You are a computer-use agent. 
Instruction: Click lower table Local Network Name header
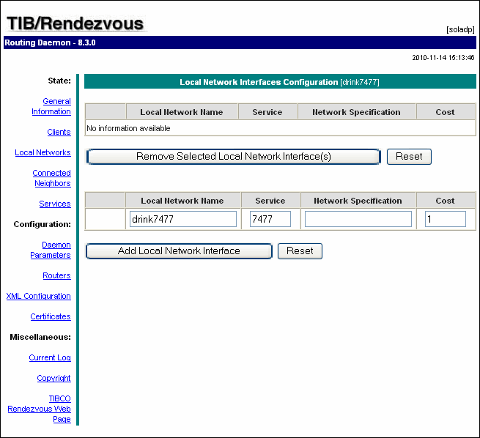(x=182, y=201)
